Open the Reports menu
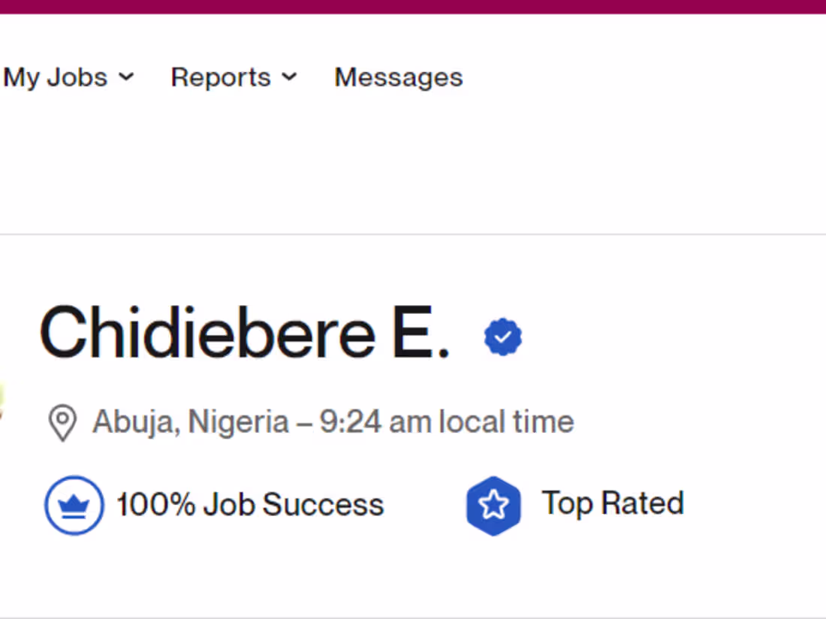 [x=220, y=77]
